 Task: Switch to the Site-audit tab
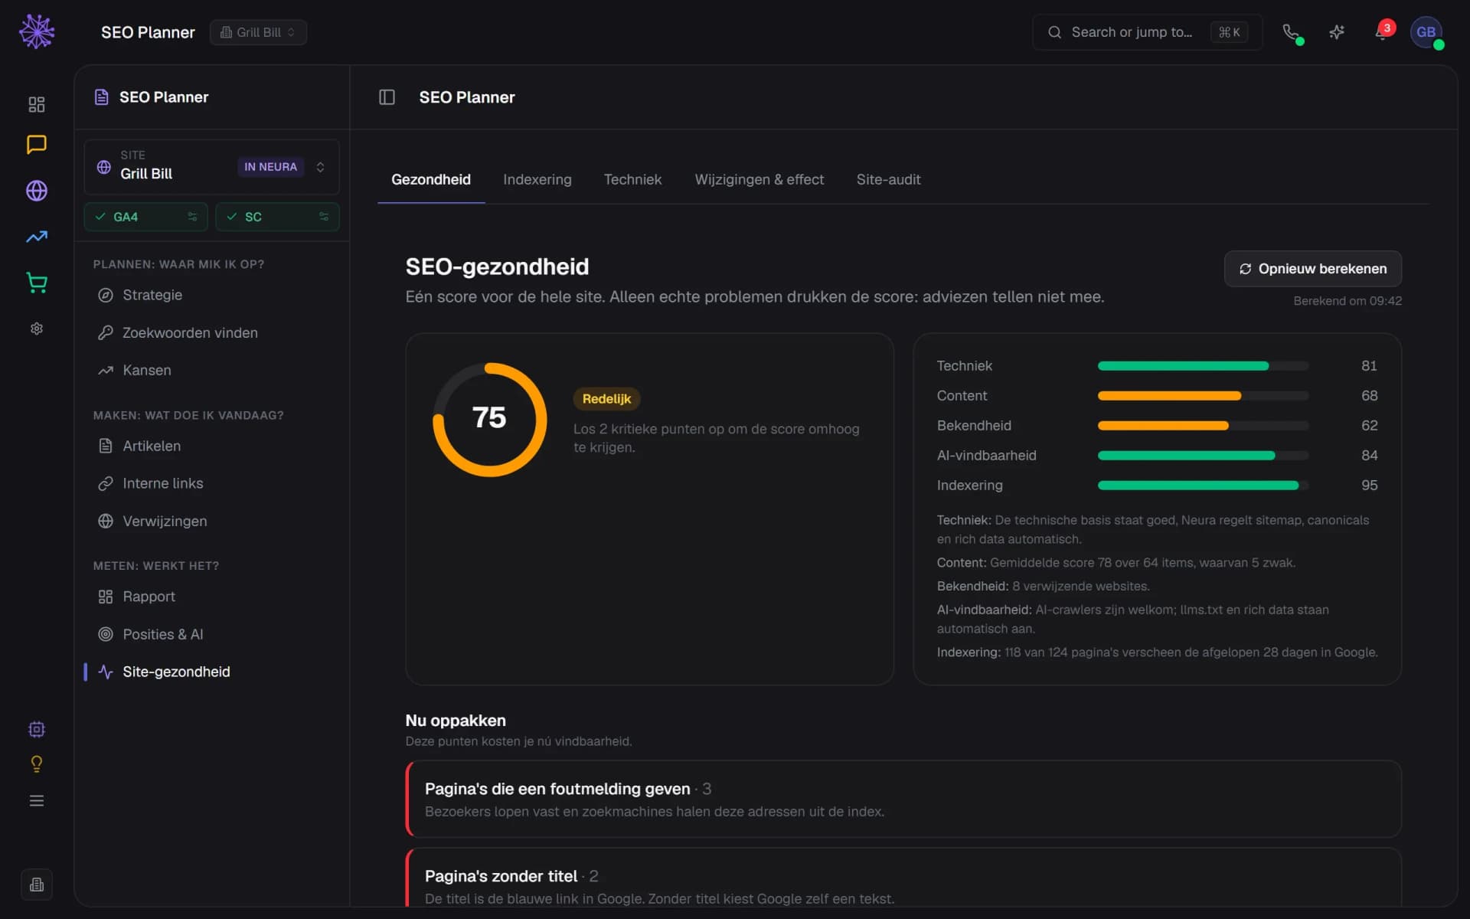click(888, 179)
